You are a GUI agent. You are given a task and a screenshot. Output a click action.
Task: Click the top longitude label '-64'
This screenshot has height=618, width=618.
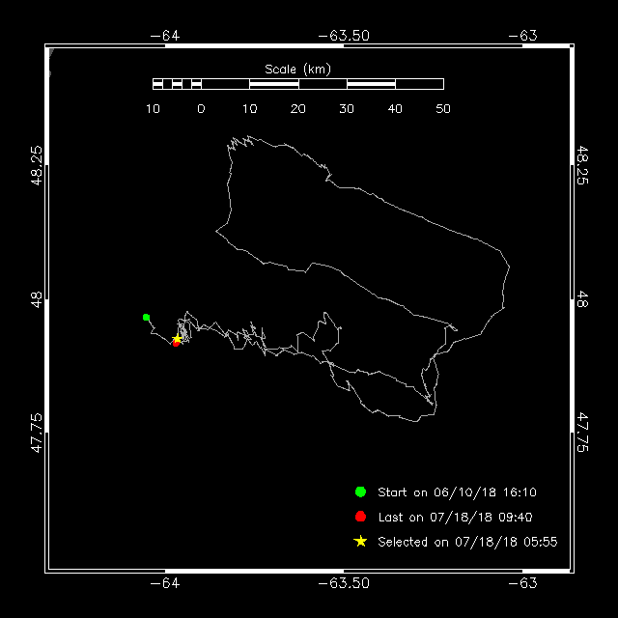pos(165,36)
